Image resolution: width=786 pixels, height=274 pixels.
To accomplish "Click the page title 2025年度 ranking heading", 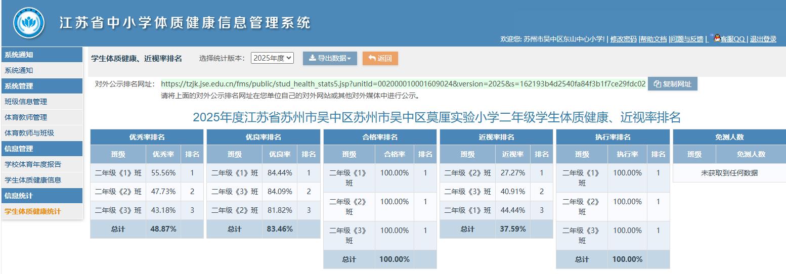I will click(x=437, y=118).
